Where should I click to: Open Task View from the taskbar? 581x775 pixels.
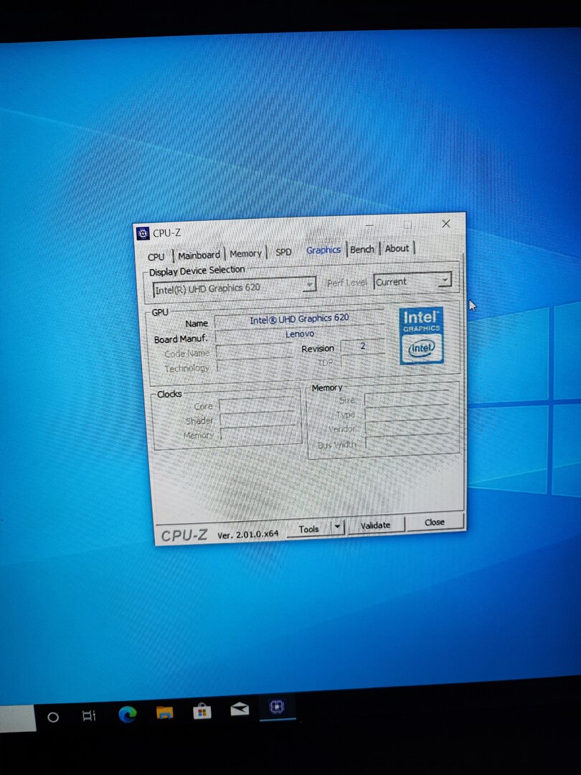click(x=89, y=715)
